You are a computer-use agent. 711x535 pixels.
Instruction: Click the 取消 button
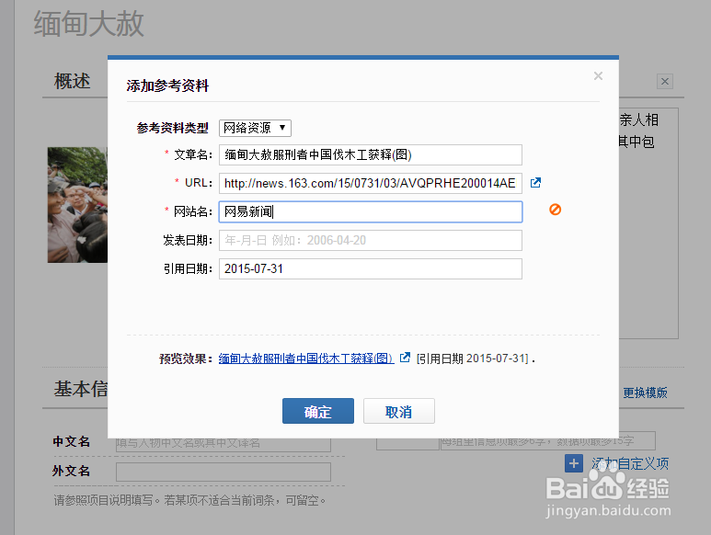pyautogui.click(x=398, y=411)
